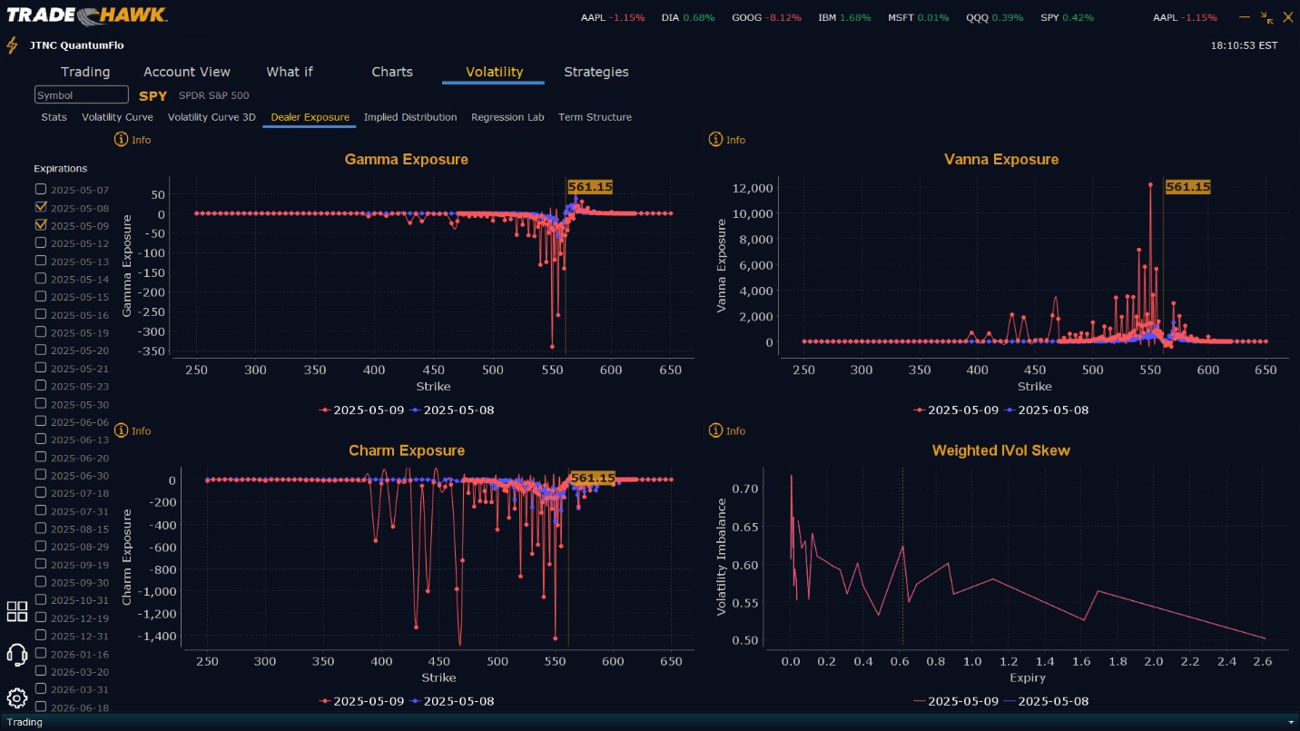Check the 2025-05-12 expiration

pos(40,242)
